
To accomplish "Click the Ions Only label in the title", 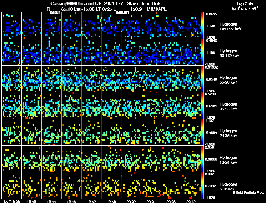I will coord(151,3).
